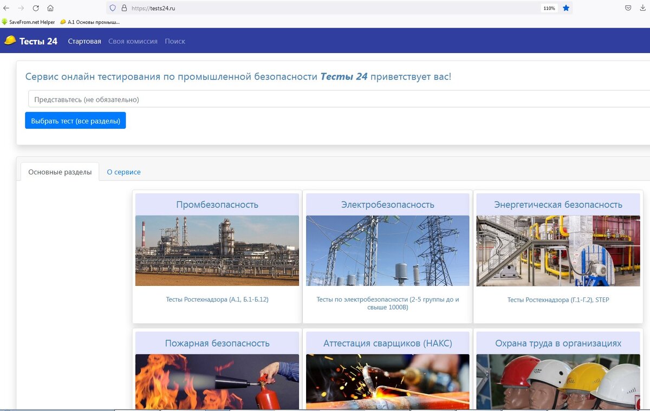Click the power line towers thumbnail
The height and width of the screenshot is (411, 650).
point(388,251)
